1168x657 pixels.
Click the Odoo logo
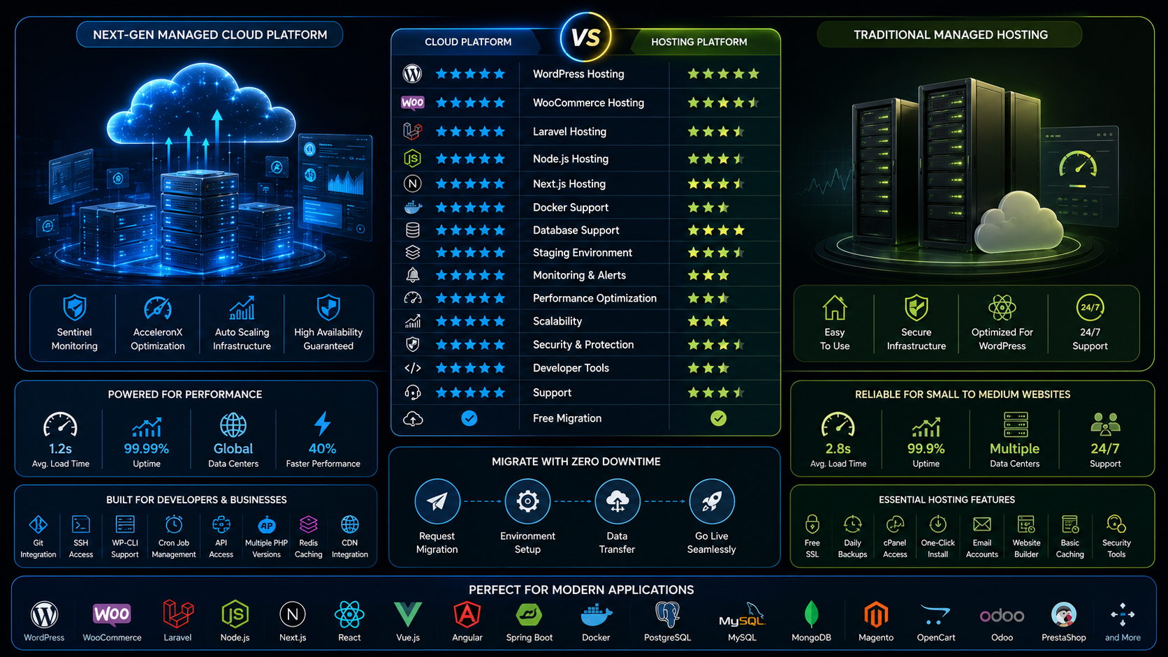tap(1002, 615)
